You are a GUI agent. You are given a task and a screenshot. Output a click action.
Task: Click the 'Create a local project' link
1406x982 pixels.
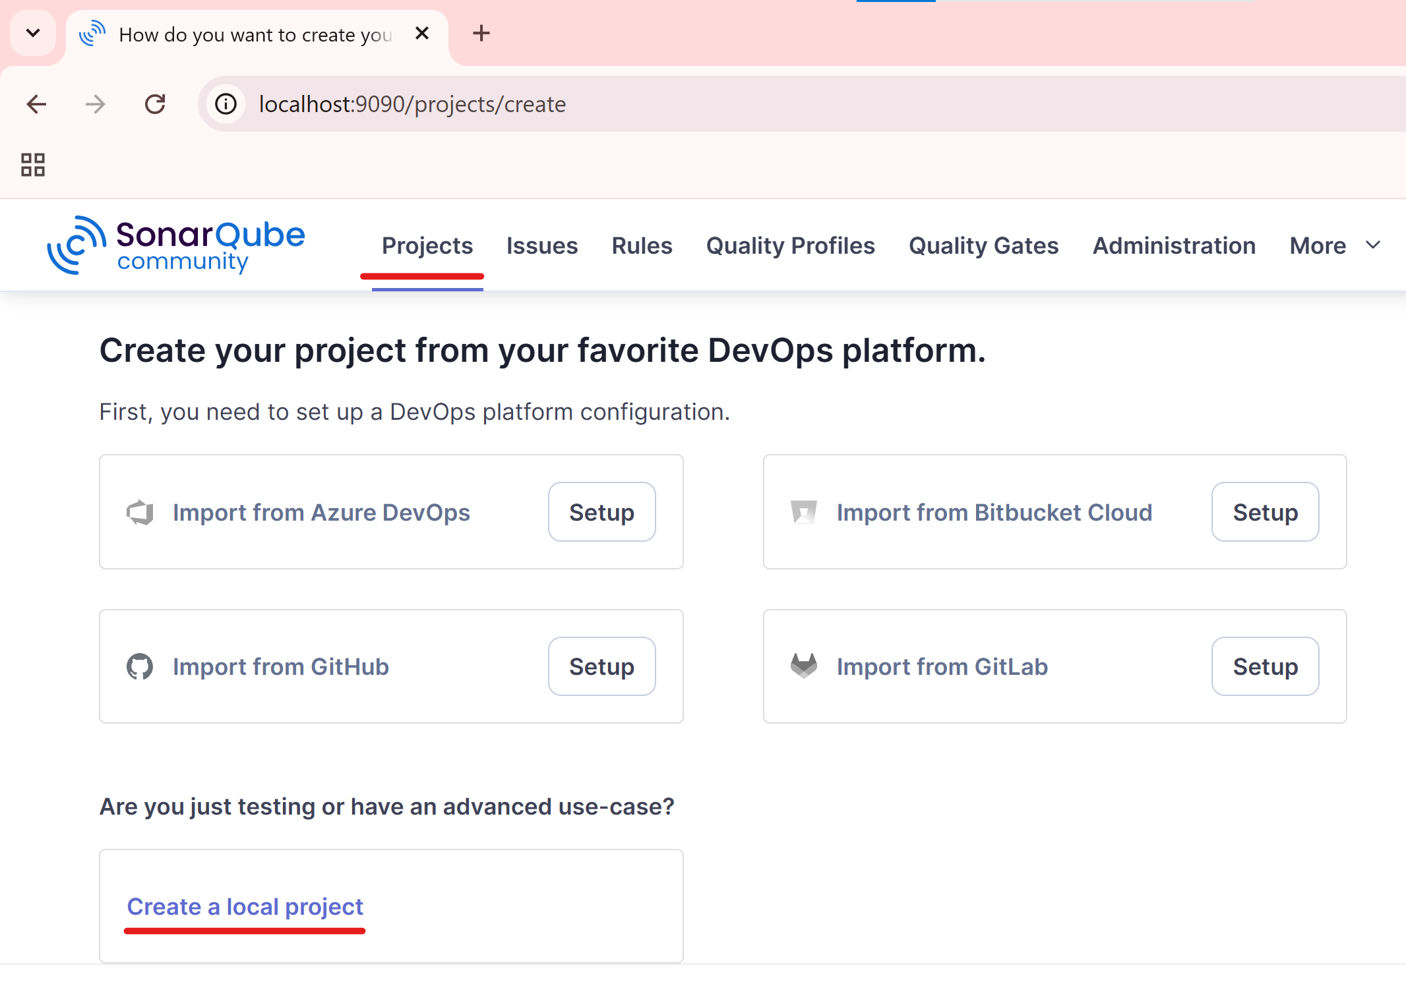(x=245, y=907)
